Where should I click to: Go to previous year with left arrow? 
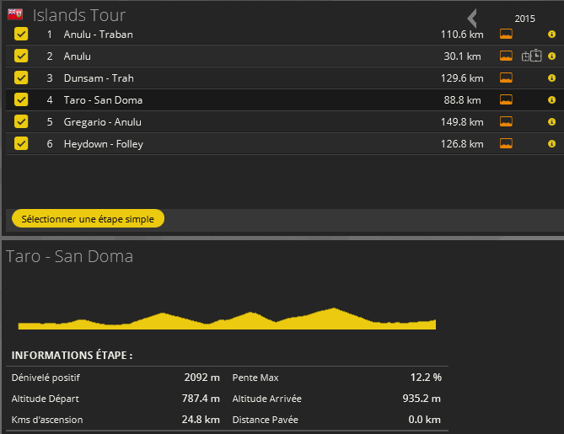[x=472, y=19]
